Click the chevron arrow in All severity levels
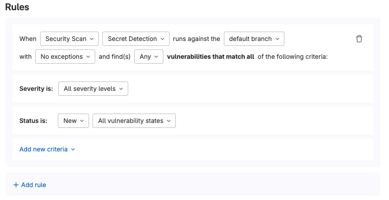389x200 pixels. [x=121, y=89]
